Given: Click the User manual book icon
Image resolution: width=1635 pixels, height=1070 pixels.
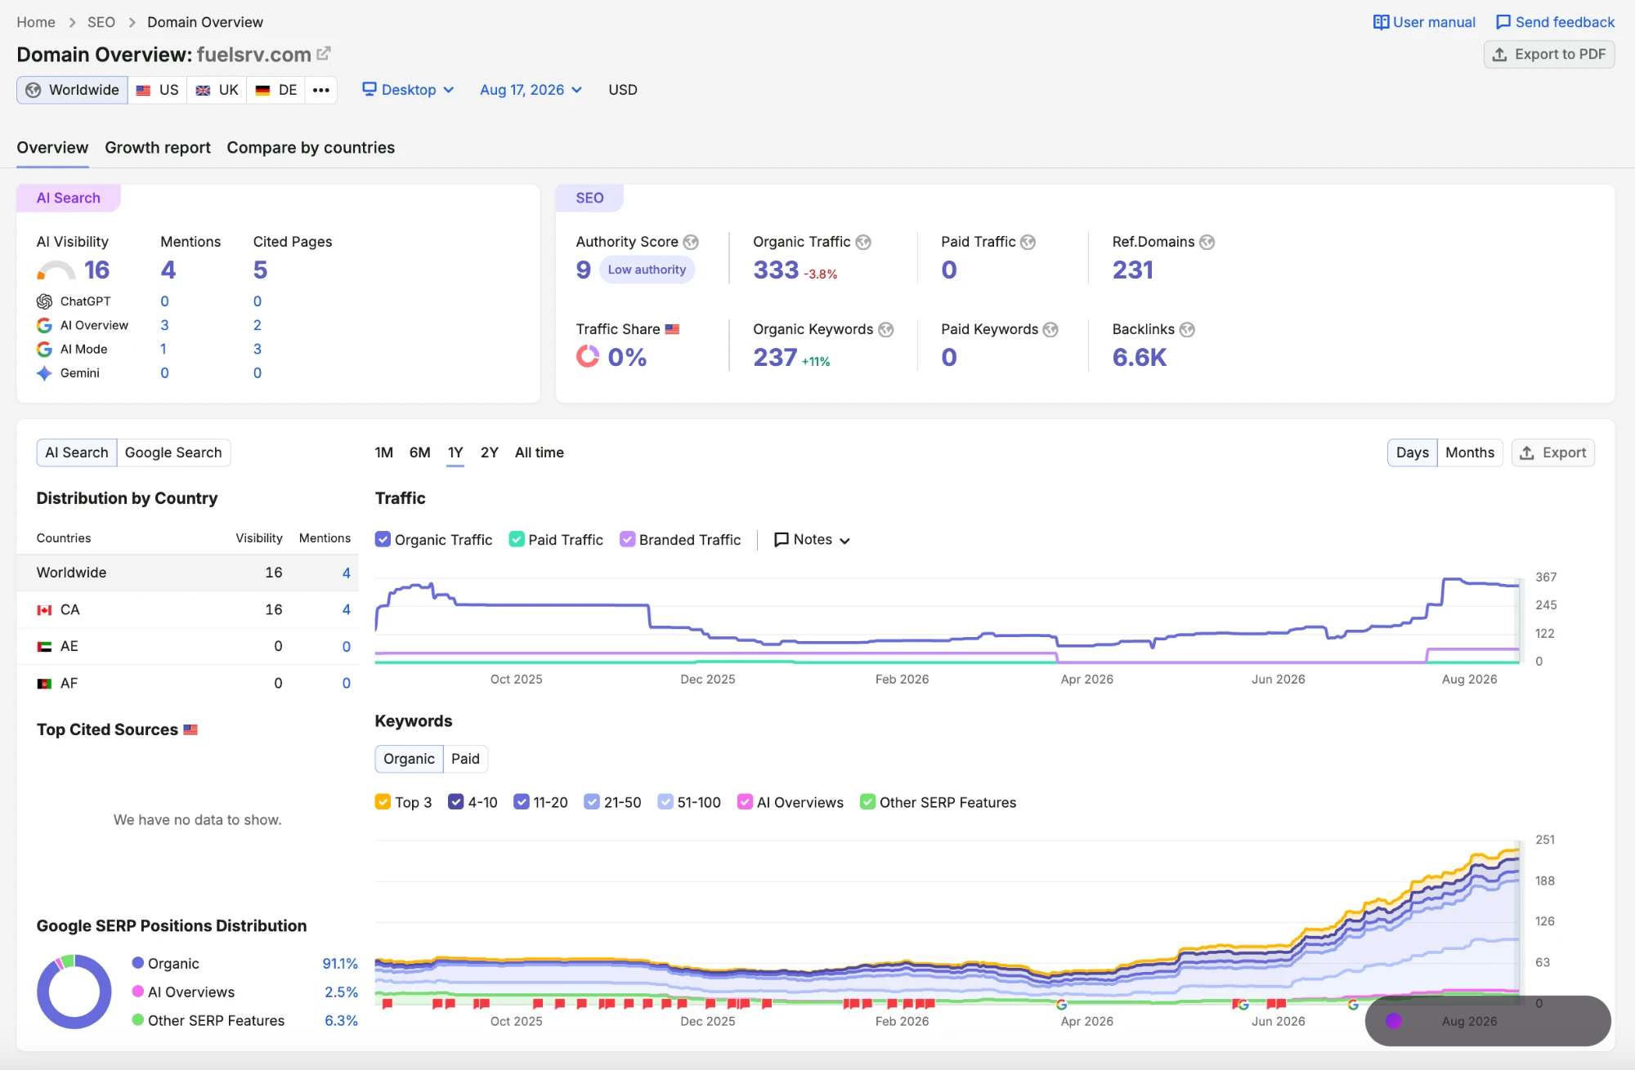Looking at the screenshot, I should 1381,22.
